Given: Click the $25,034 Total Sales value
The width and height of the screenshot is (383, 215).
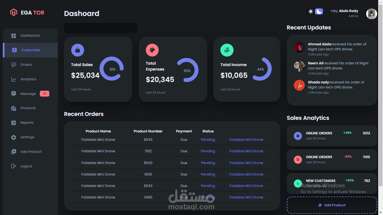Looking at the screenshot, I should pos(85,75).
